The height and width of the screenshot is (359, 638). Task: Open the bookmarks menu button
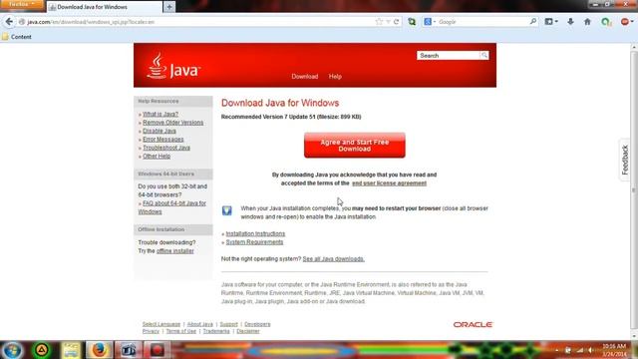551,22
